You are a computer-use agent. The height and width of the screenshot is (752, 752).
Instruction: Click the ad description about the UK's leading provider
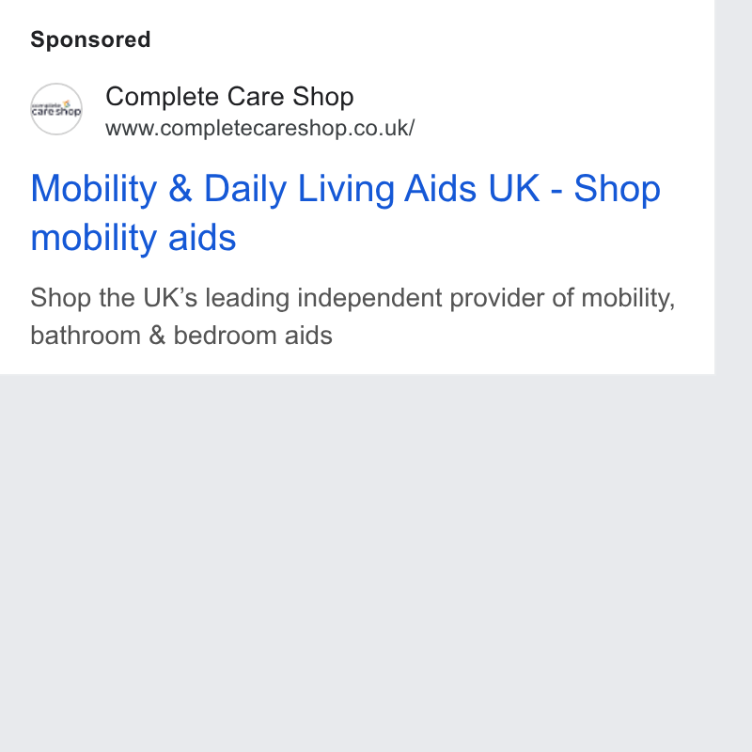click(352, 316)
